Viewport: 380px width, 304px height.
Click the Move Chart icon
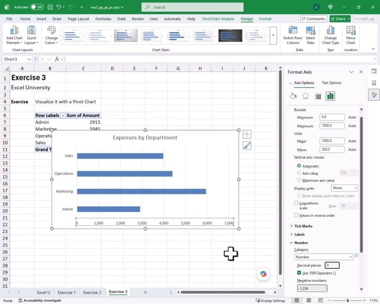[351, 30]
